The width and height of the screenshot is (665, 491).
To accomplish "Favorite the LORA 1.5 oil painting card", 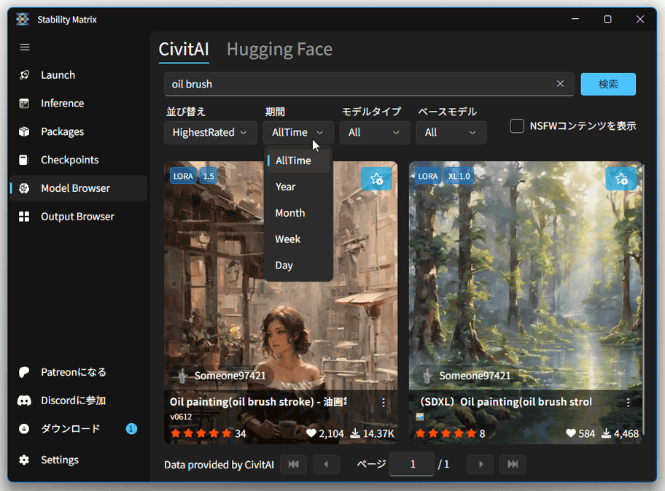I will coord(376,179).
